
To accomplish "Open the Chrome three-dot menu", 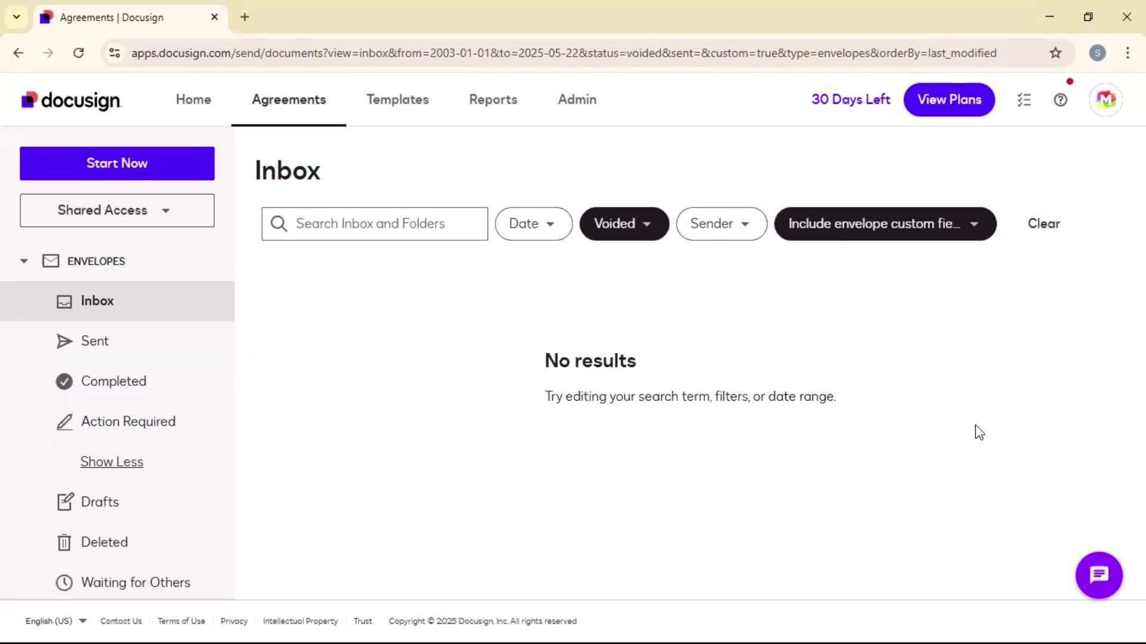I will coord(1127,53).
